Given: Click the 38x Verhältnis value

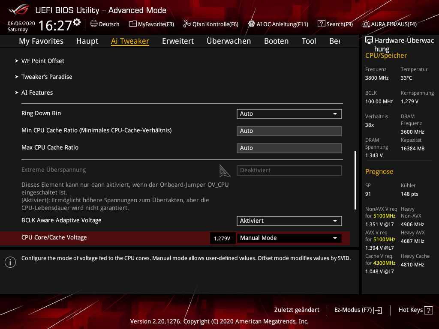Looking at the screenshot, I should [x=369, y=125].
